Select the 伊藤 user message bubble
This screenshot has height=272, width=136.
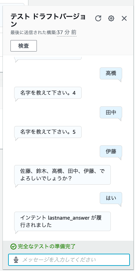(x=111, y=151)
